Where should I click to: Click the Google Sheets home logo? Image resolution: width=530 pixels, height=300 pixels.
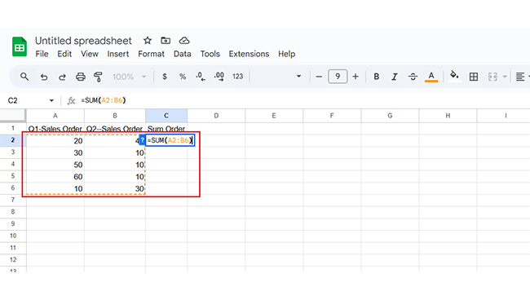click(x=20, y=46)
